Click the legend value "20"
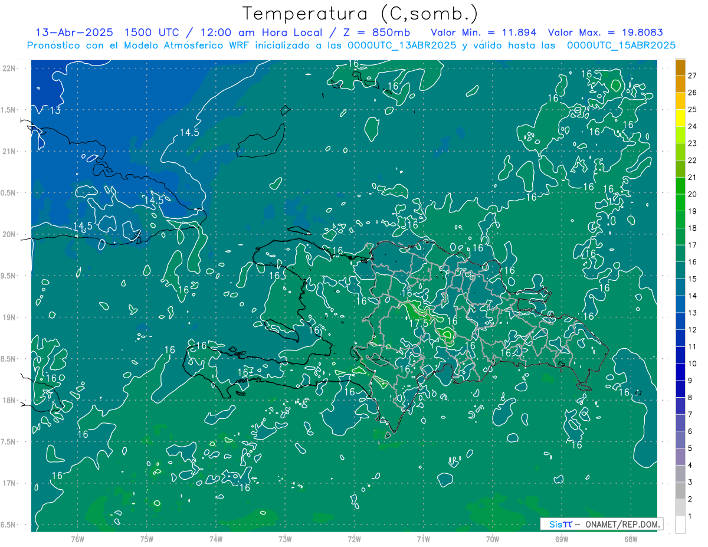708x547 pixels. point(693,194)
